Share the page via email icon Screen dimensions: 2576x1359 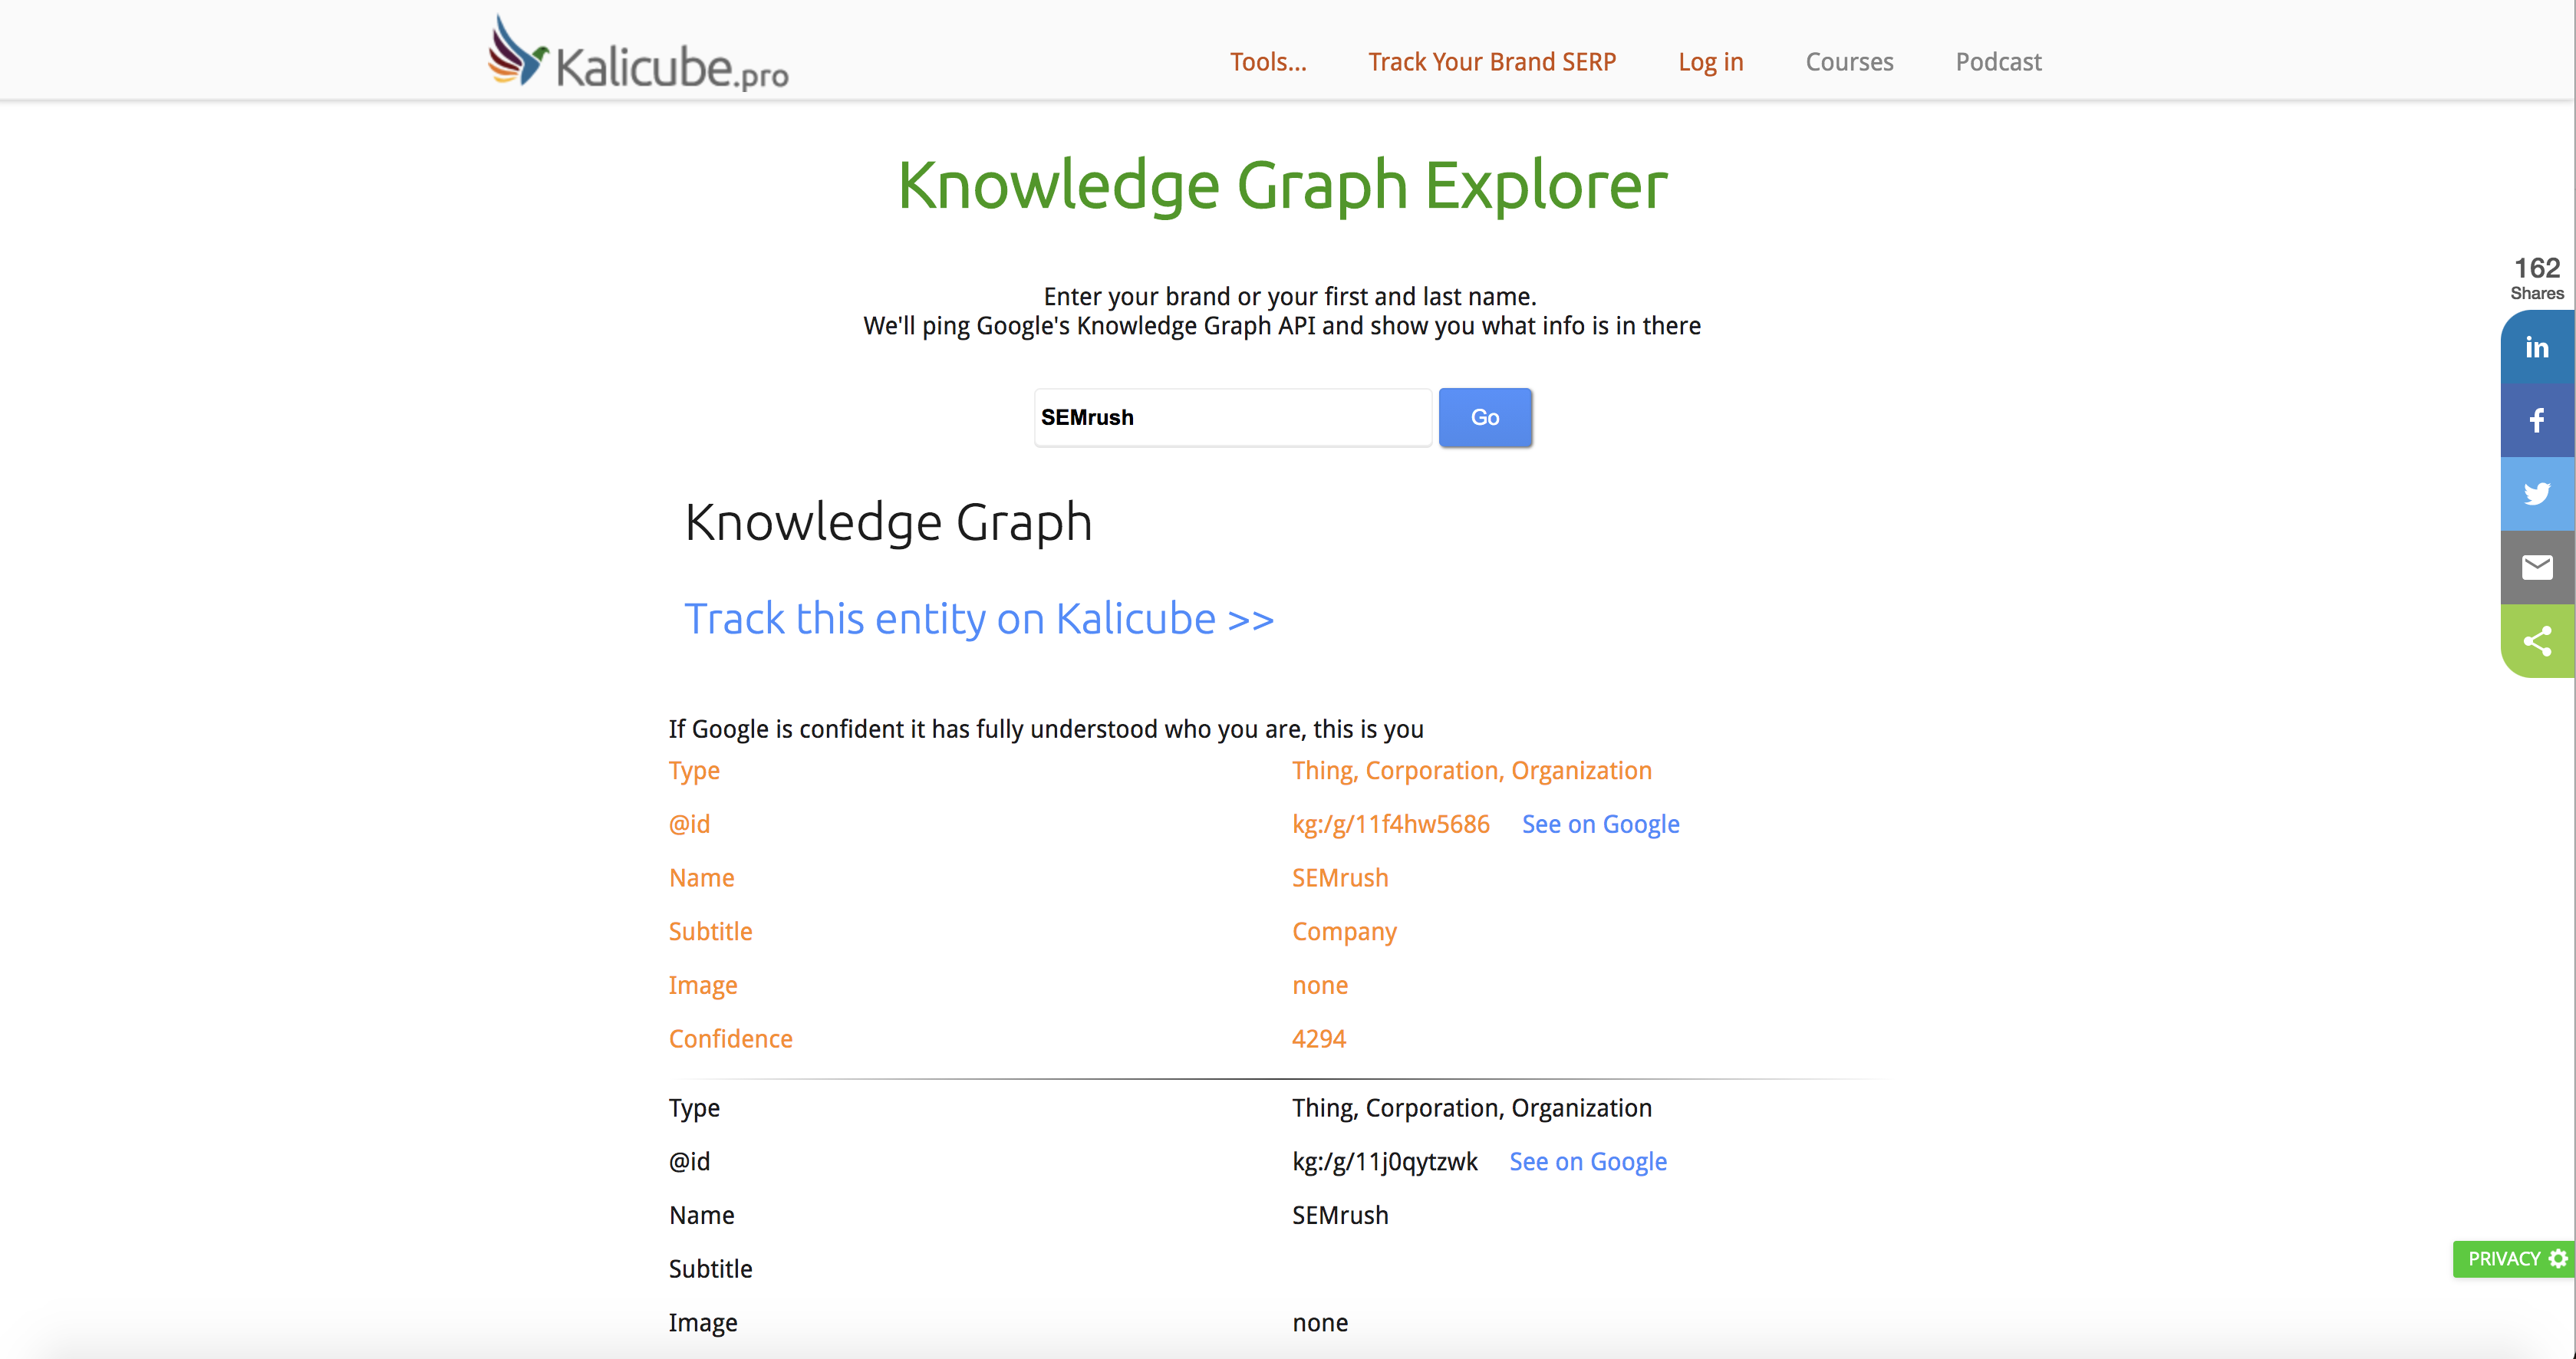click(x=2537, y=567)
